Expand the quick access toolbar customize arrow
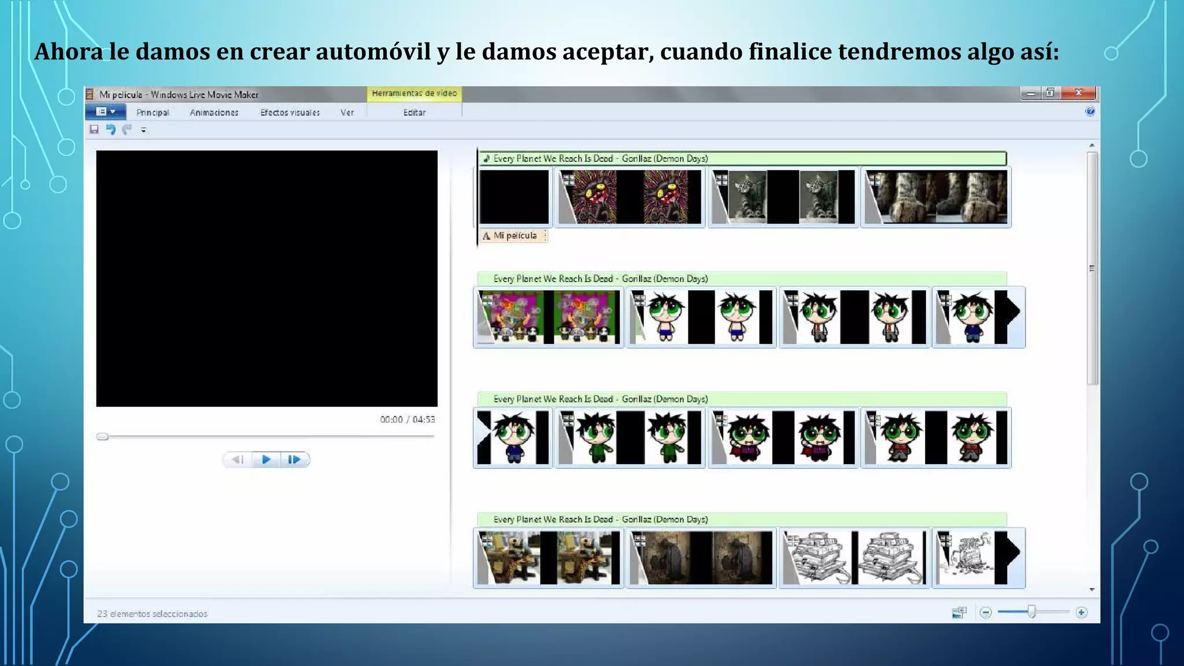 coord(143,130)
